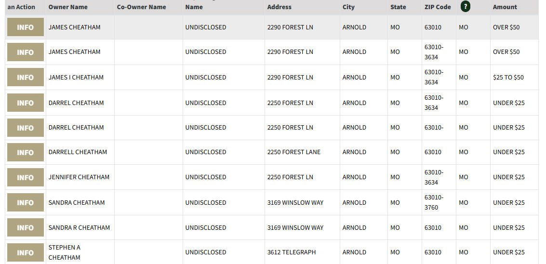The width and height of the screenshot is (546, 264).
Task: Sort by Owner Name column header
Action: click(68, 7)
